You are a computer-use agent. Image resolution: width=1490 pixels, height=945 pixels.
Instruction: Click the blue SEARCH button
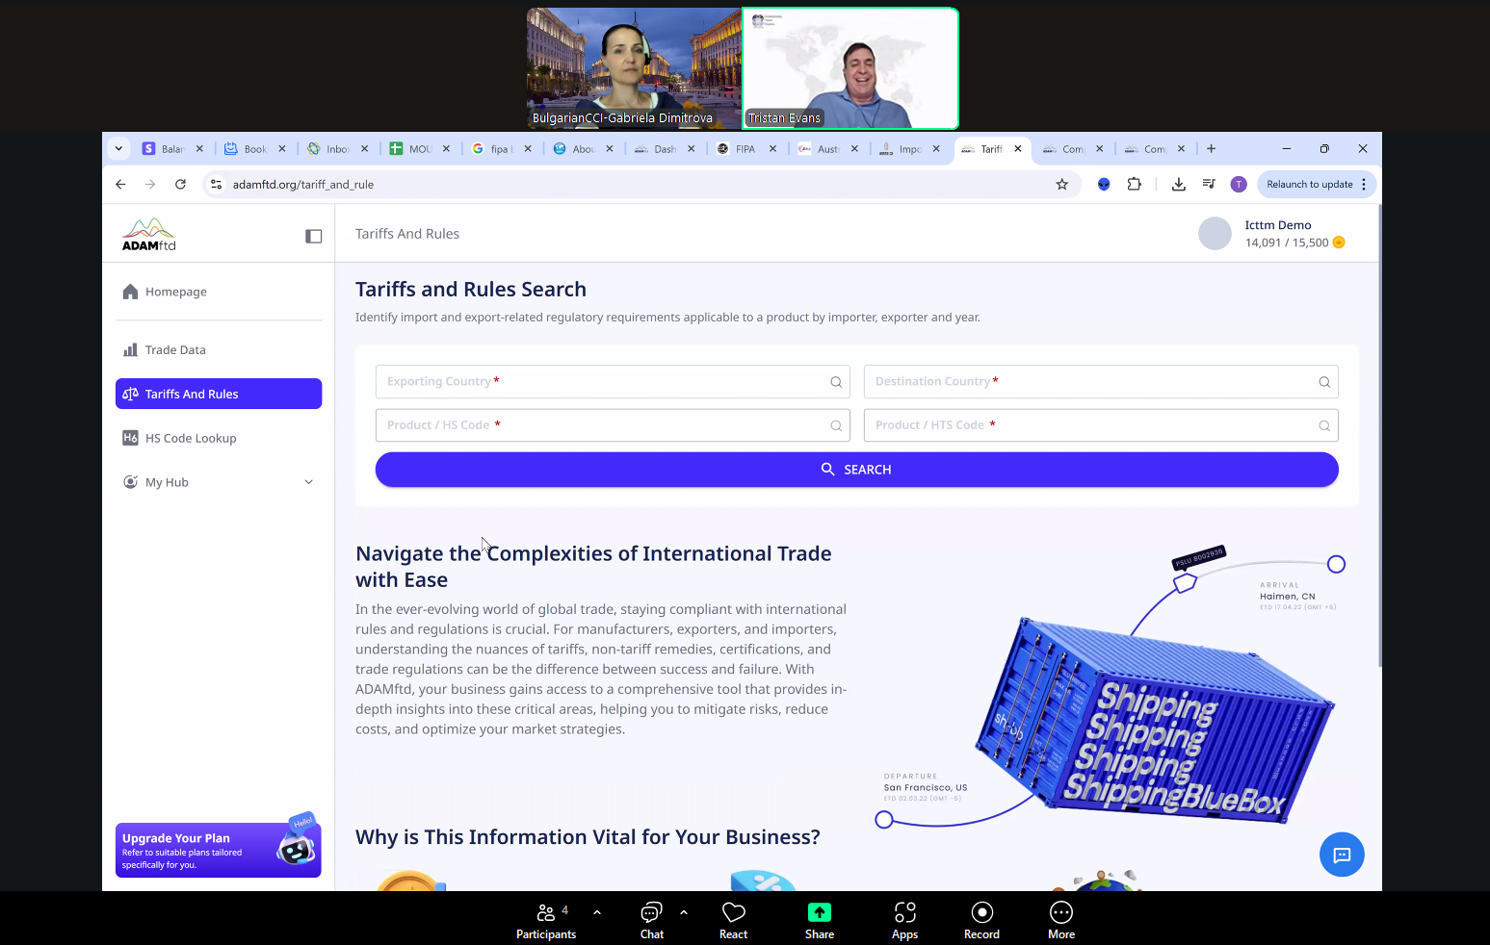[857, 470]
